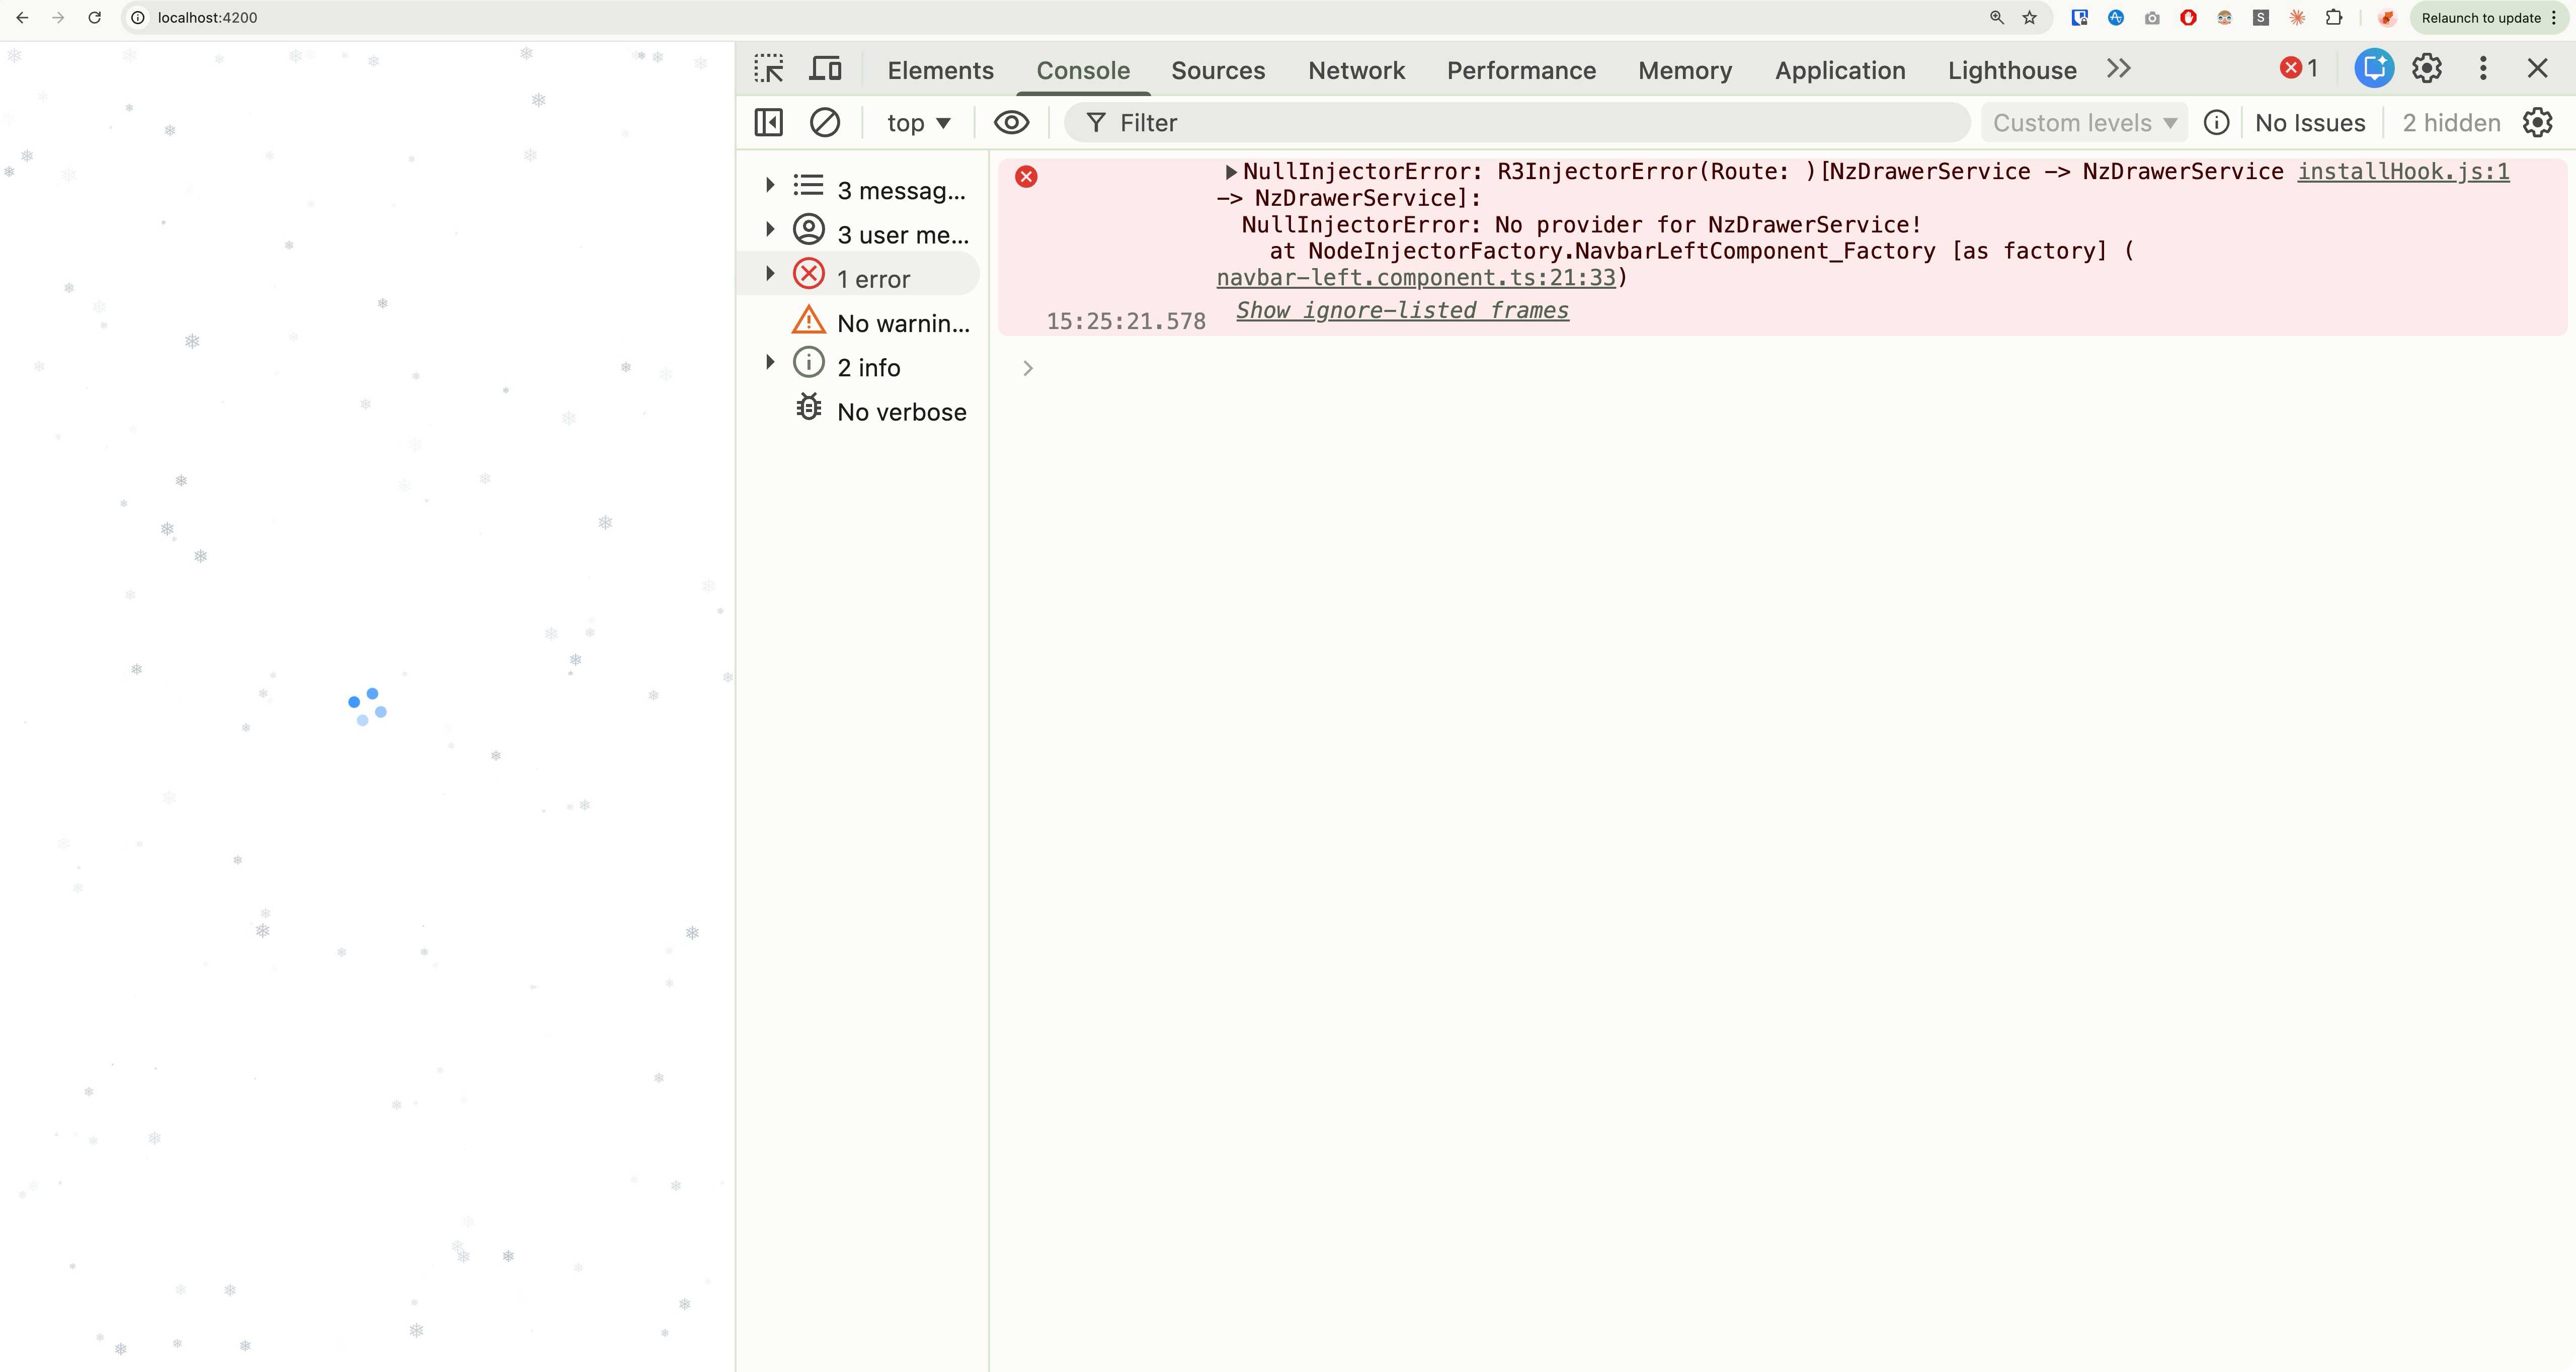The image size is (2576, 1372).
Task: Click Show ignore-listed frames link
Action: 1402,311
